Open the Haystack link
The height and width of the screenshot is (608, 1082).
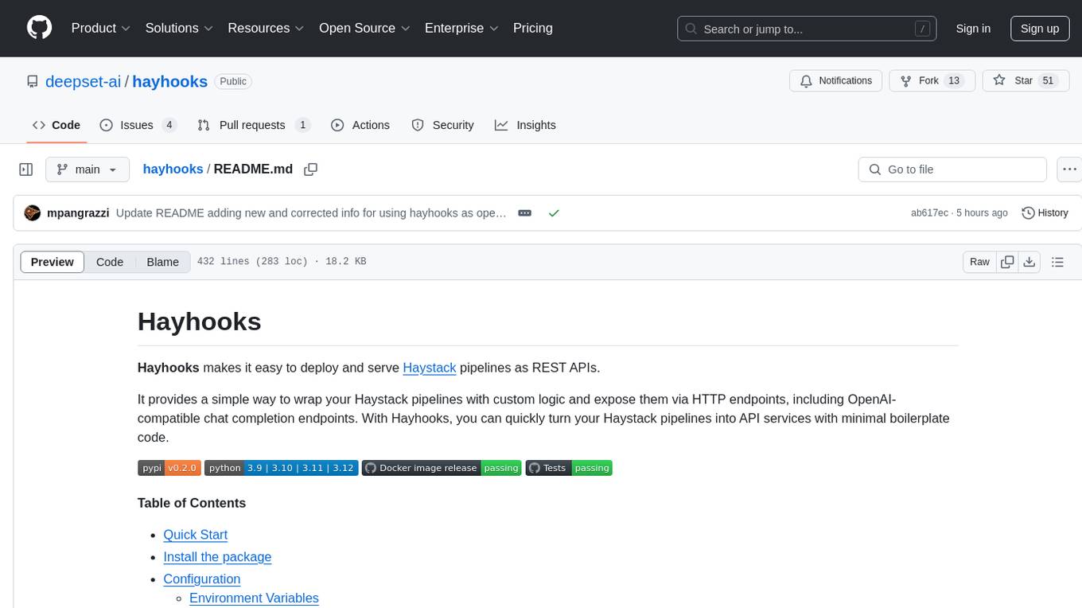tap(430, 368)
